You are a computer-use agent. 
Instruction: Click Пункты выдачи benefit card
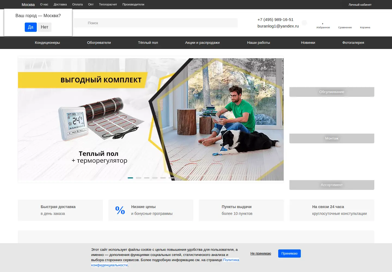click(x=241, y=210)
